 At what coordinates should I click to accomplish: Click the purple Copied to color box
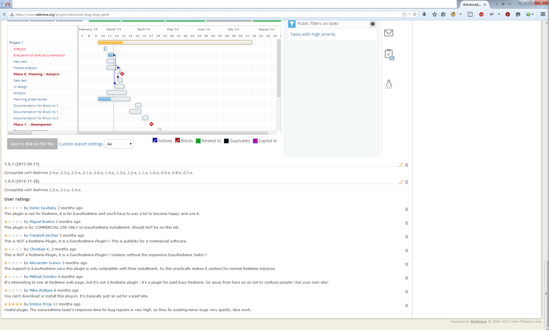tap(255, 141)
